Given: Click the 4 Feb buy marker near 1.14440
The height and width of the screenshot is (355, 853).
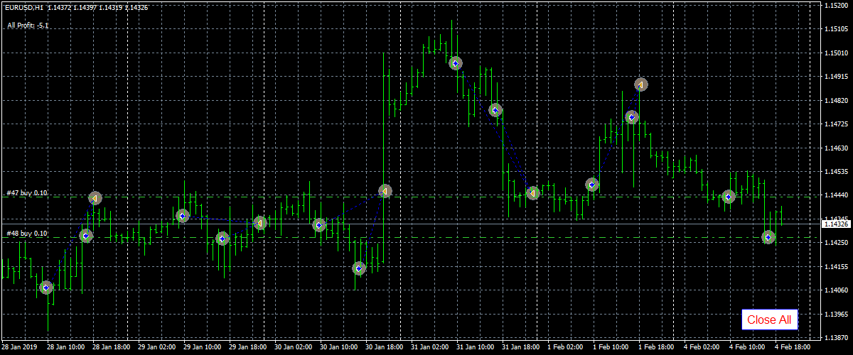Looking at the screenshot, I should pos(729,197).
